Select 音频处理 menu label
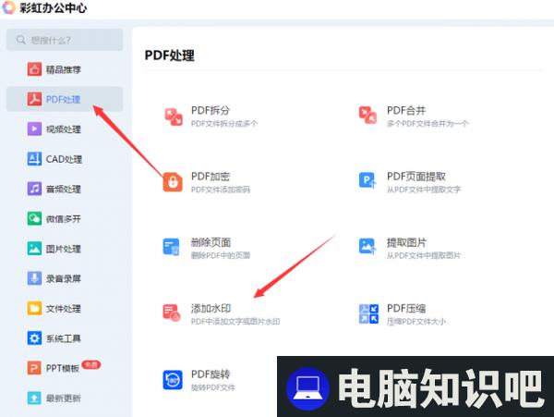This screenshot has height=417, width=554. click(64, 189)
